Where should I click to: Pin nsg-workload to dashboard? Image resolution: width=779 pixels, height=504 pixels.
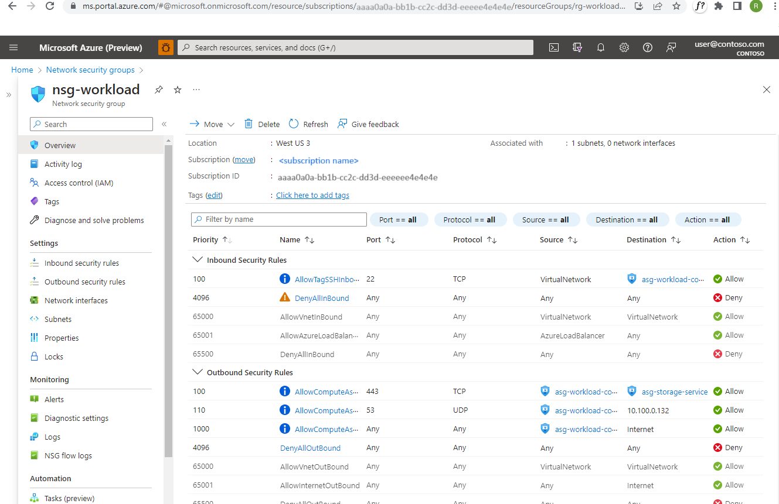point(158,90)
